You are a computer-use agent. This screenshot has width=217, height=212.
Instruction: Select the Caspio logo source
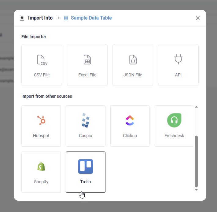(x=86, y=120)
